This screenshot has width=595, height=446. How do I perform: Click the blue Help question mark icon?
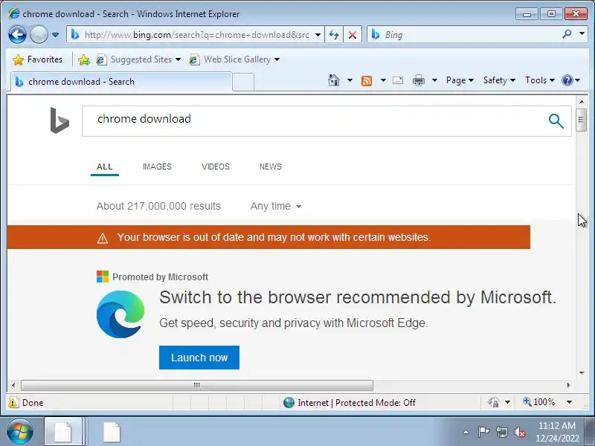567,80
